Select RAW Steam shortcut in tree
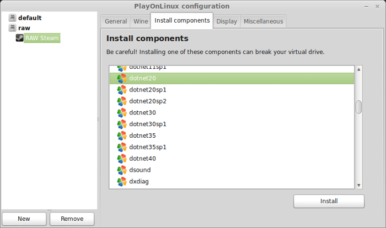Screen dimensions: 386x228 42,38
